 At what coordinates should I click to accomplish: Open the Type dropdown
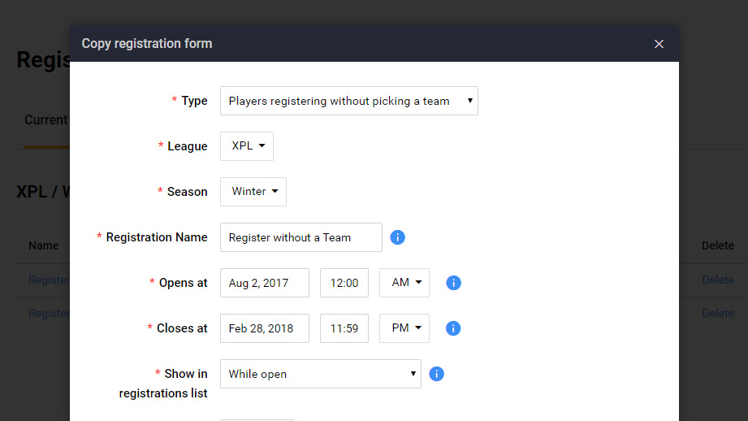348,101
